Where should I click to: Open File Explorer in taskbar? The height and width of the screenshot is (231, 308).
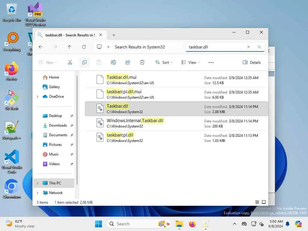click(x=179, y=224)
